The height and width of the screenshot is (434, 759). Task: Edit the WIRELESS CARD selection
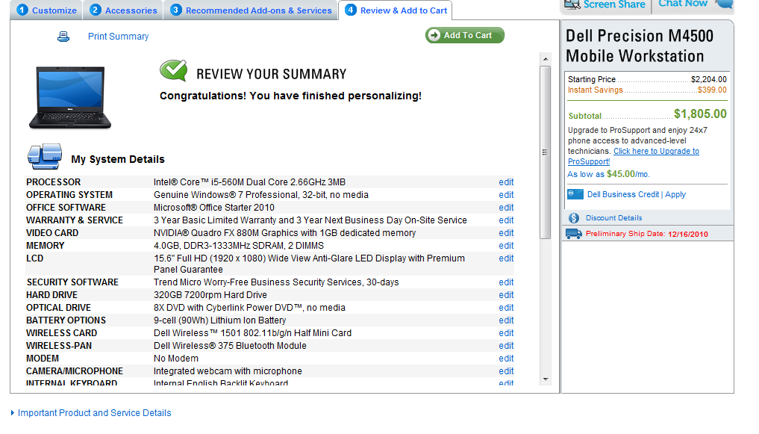506,333
